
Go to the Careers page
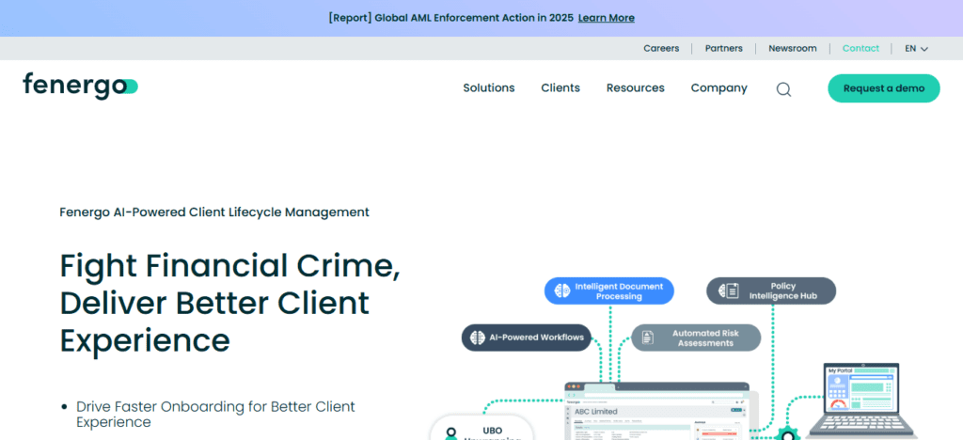pos(661,49)
